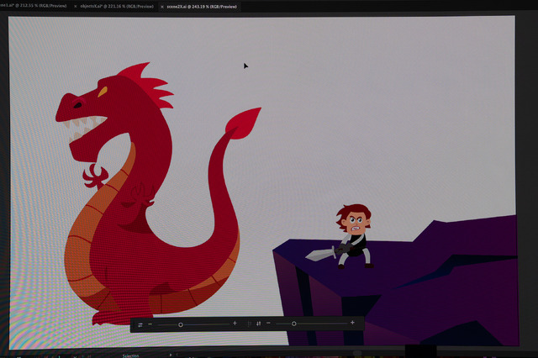Click the Selection label in status bar
The image size is (538, 358).
point(131,355)
